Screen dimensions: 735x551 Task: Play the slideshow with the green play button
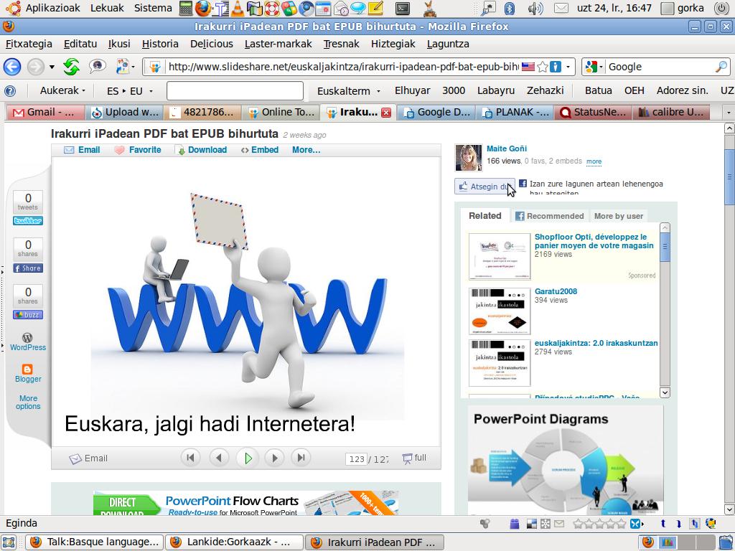tap(248, 458)
